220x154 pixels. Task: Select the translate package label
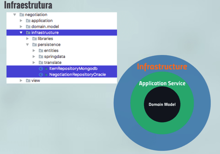pyautogui.click(x=53, y=62)
